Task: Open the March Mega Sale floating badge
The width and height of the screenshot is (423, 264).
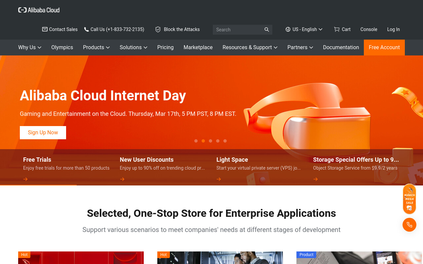Action: pos(409,199)
